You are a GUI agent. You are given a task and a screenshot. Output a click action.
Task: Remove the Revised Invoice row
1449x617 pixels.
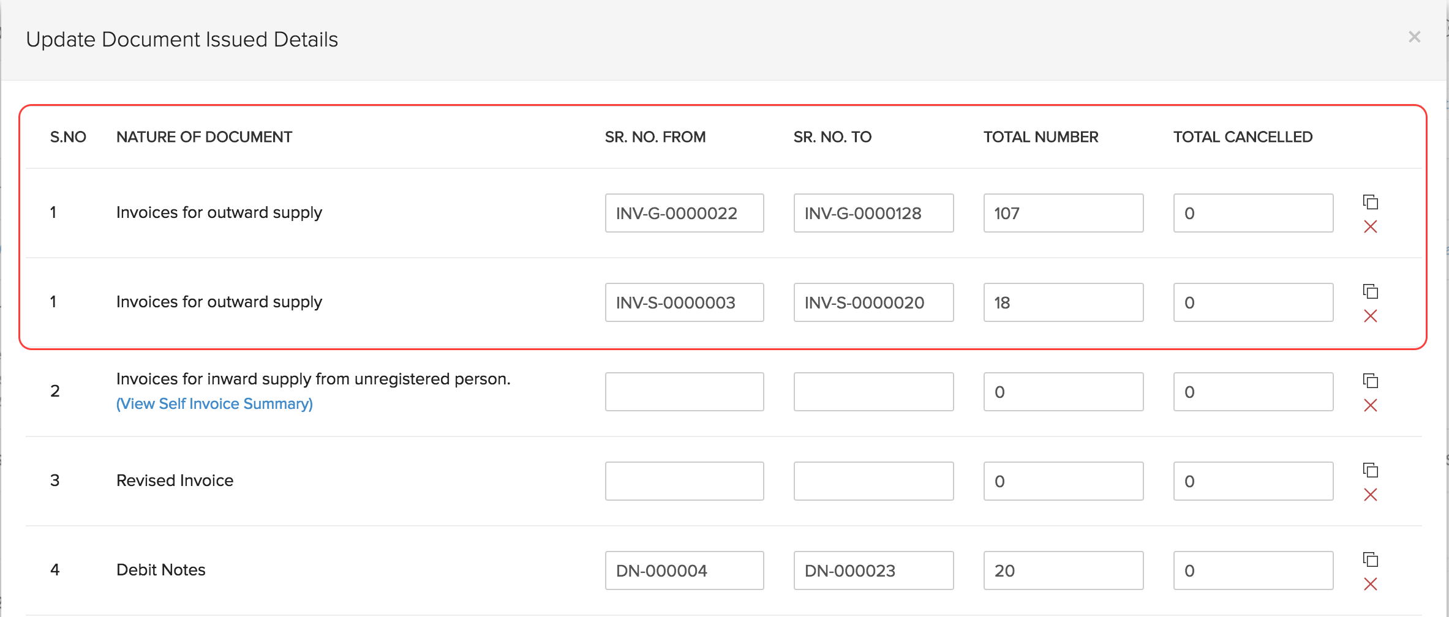click(x=1370, y=495)
